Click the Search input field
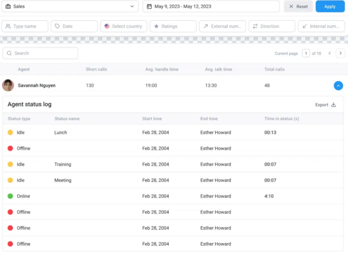 [x=40, y=53]
